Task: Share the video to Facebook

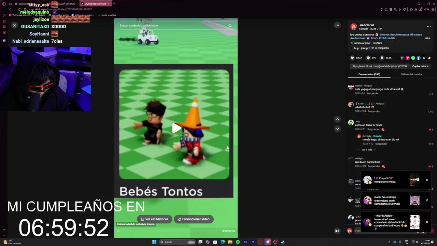Action: (419, 58)
